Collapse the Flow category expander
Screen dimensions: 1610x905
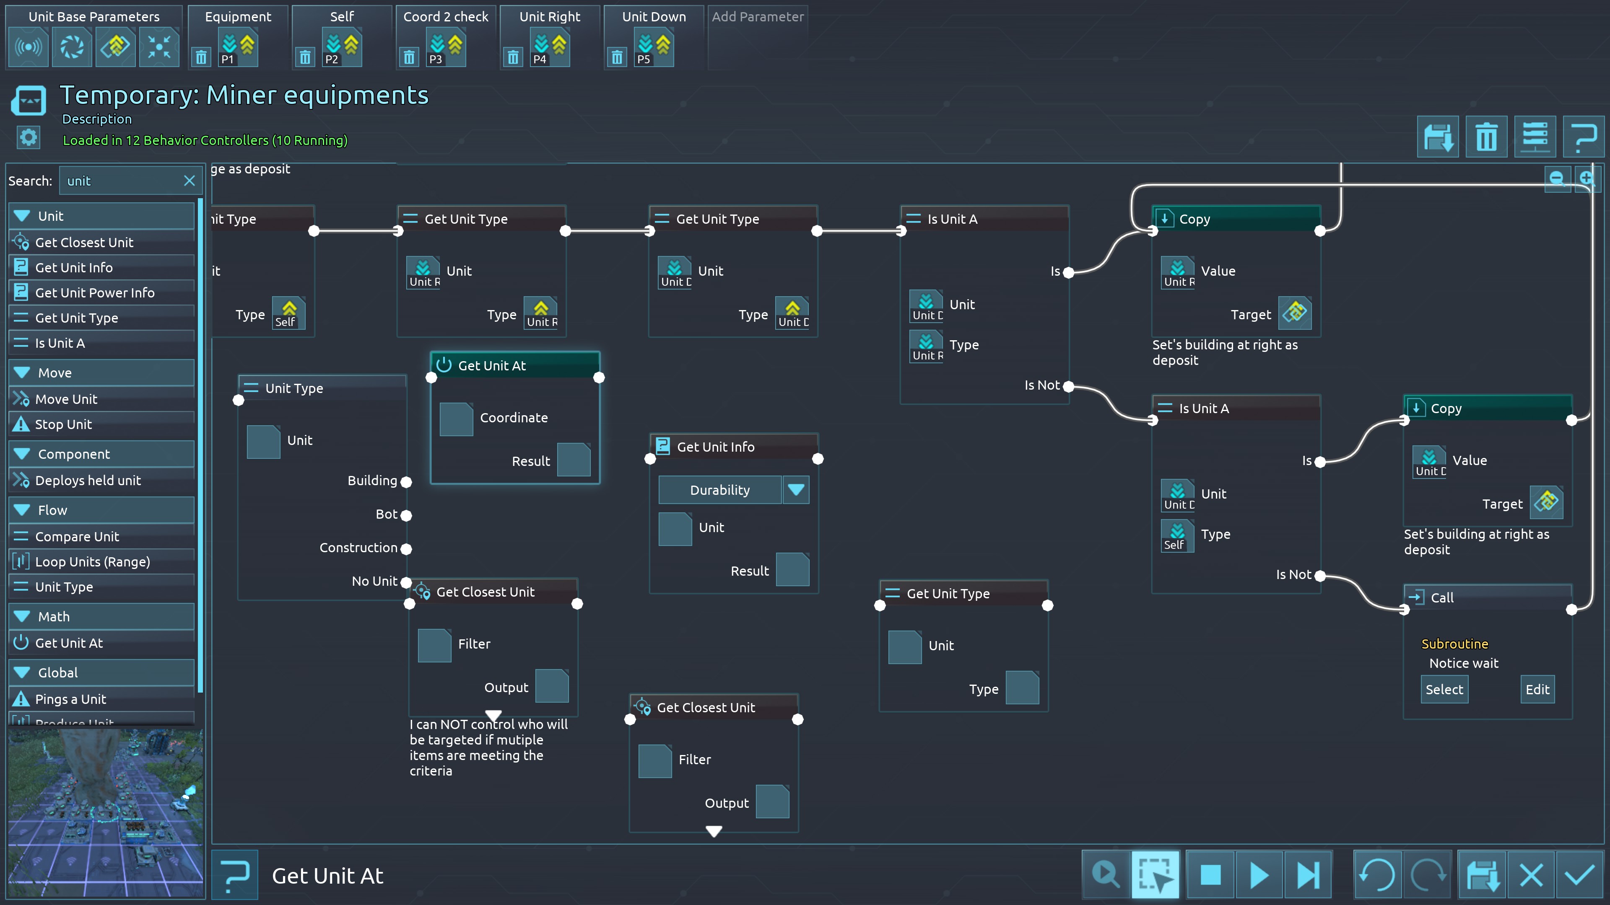point(23,510)
